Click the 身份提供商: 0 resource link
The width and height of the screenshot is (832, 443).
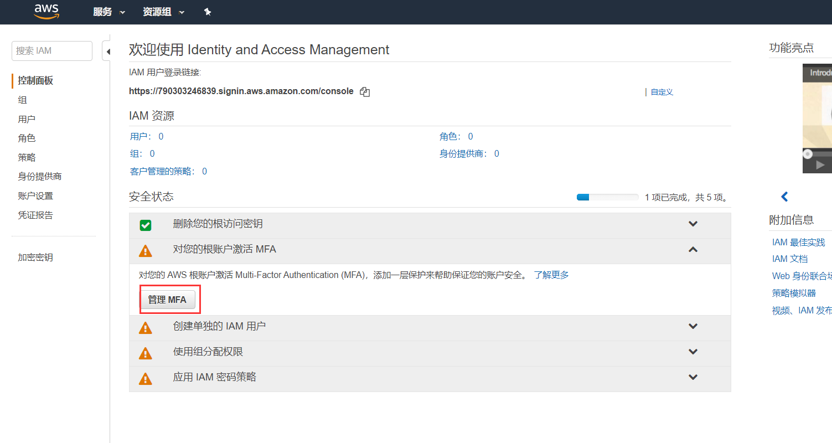pos(469,153)
